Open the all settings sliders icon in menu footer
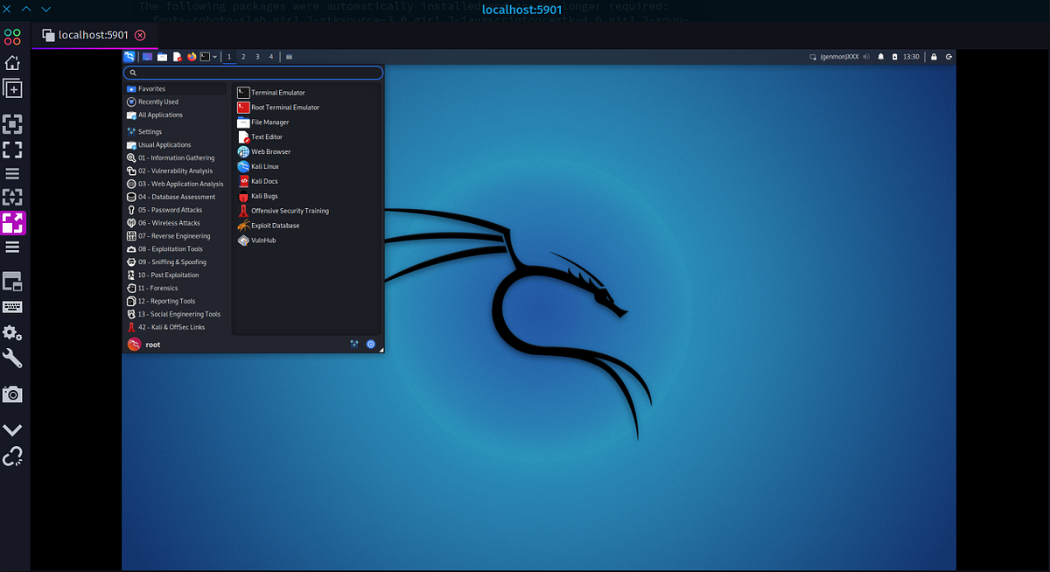The width and height of the screenshot is (1050, 572). tap(354, 344)
